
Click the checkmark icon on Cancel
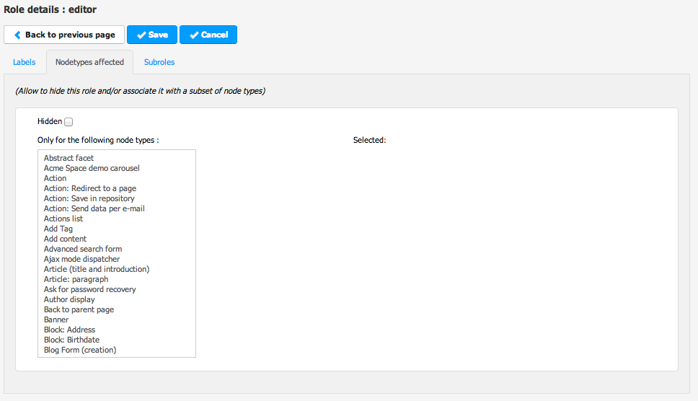pos(194,35)
